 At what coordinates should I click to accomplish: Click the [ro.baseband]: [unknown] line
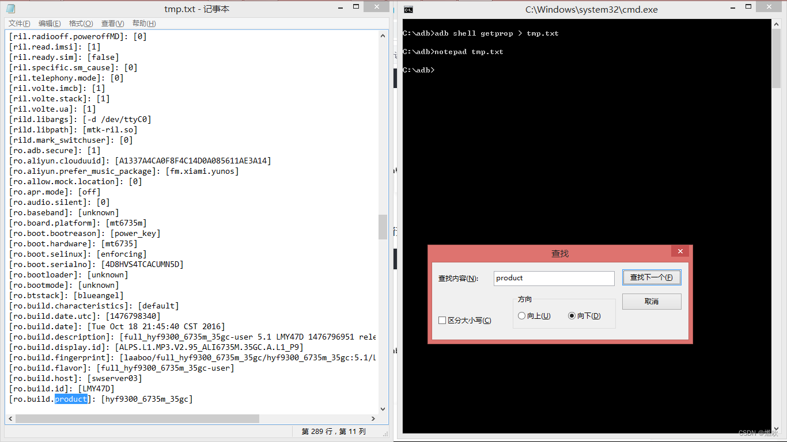tap(64, 212)
